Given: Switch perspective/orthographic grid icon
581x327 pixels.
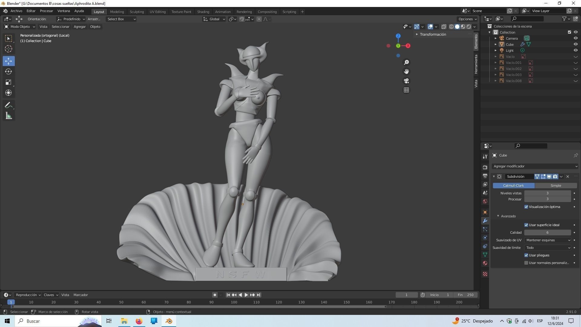Looking at the screenshot, I should click(x=406, y=90).
